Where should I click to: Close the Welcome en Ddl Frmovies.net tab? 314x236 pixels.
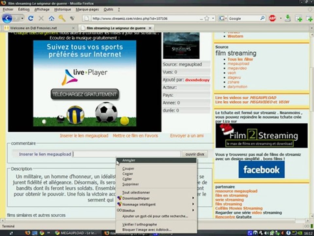73,28
